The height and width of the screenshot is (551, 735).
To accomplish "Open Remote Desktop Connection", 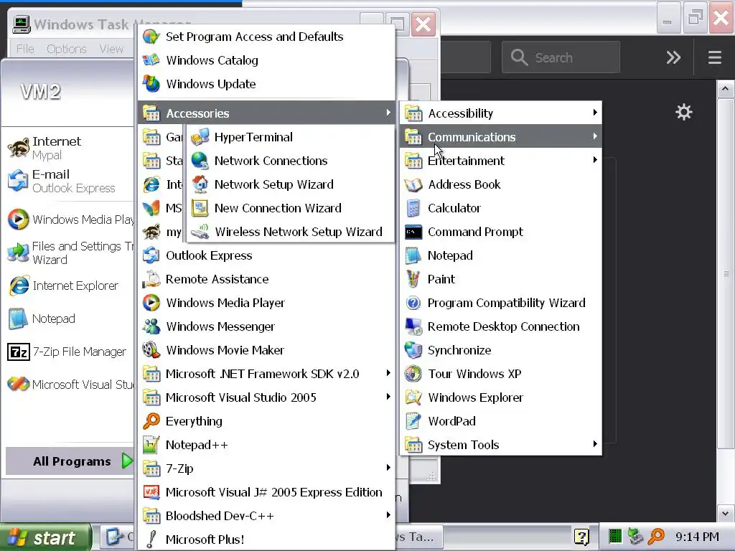I will (500, 326).
